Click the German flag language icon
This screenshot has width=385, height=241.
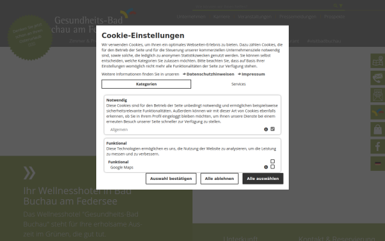point(378,163)
